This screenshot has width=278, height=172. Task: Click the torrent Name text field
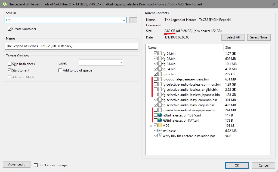point(71,46)
